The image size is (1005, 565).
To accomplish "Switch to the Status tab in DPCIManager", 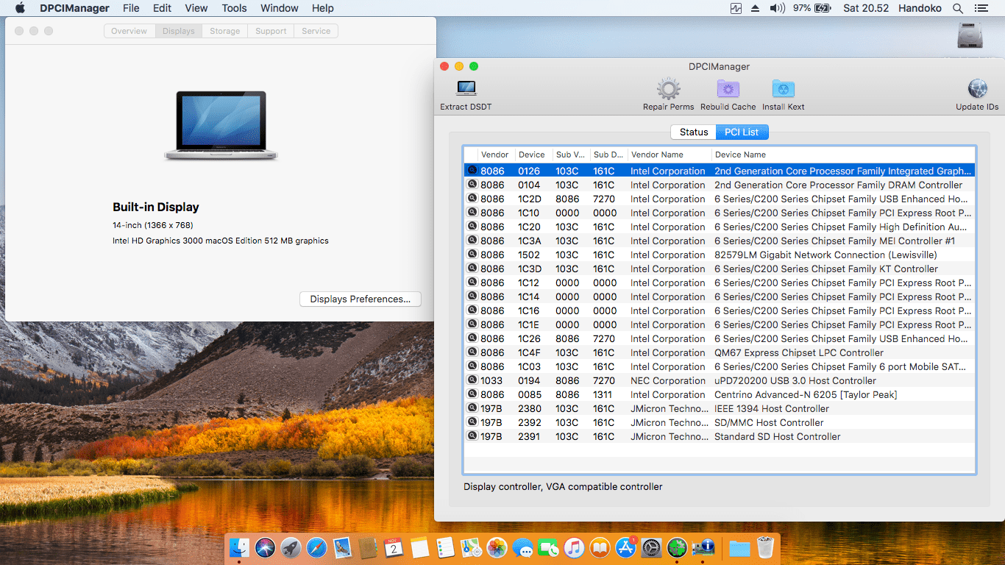I will coord(693,132).
